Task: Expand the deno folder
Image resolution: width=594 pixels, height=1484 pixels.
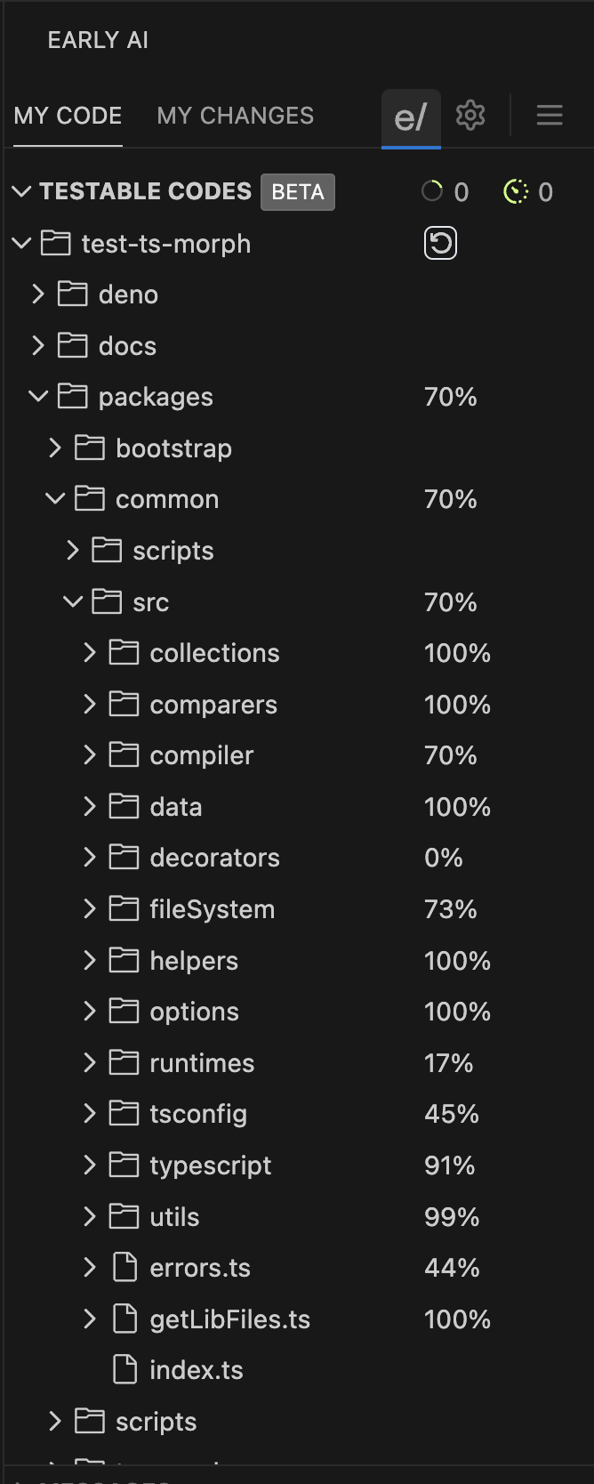Action: [x=38, y=294]
